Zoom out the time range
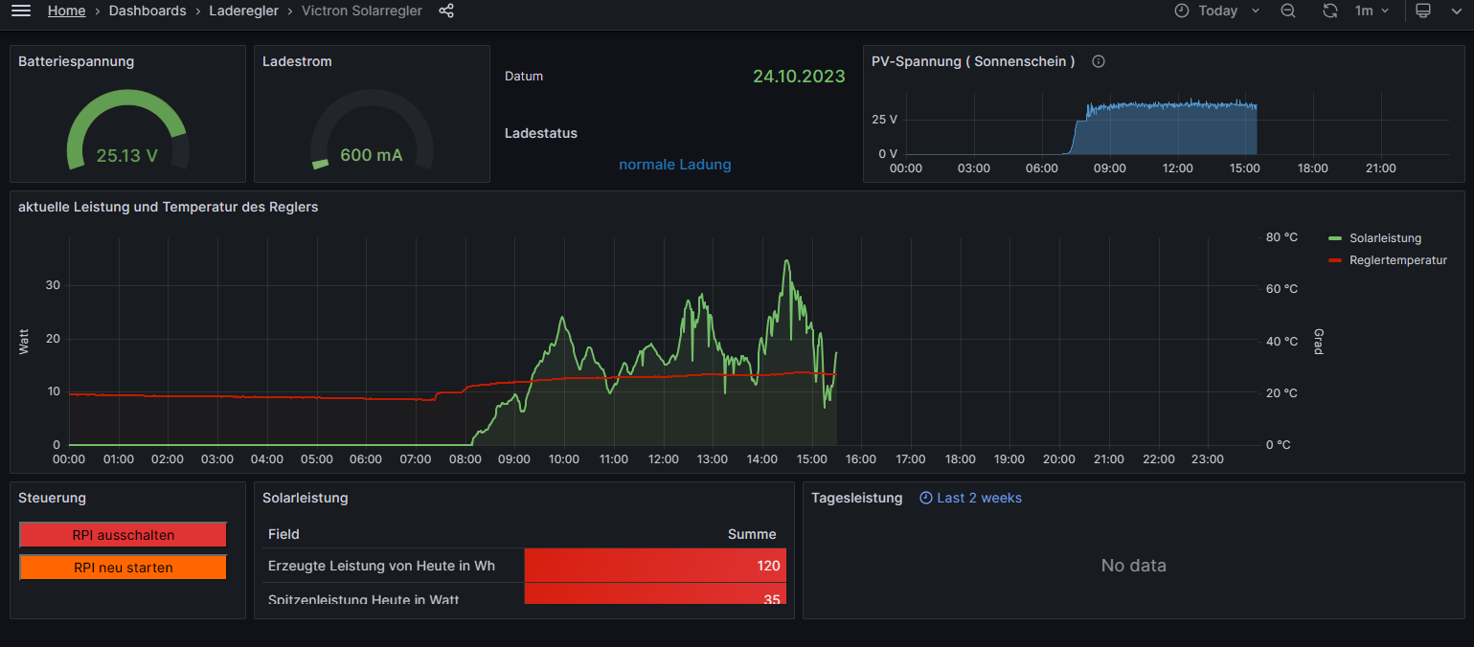 point(1288,11)
